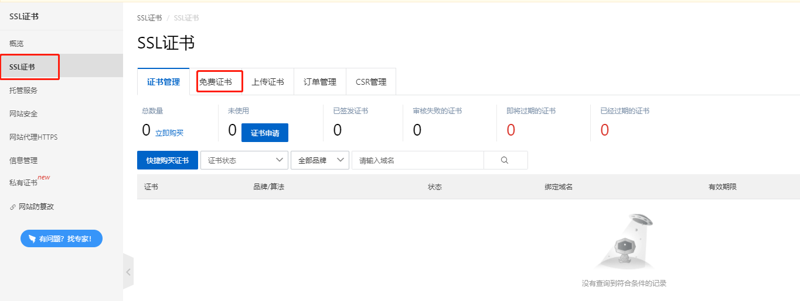Collapse the sidebar with the arrow handle

(x=128, y=272)
